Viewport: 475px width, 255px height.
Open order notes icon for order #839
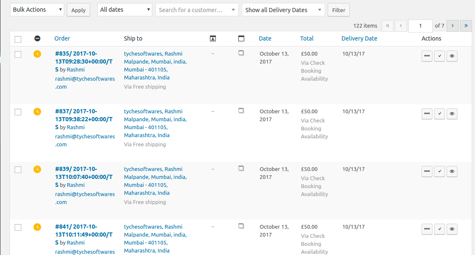coord(241,168)
